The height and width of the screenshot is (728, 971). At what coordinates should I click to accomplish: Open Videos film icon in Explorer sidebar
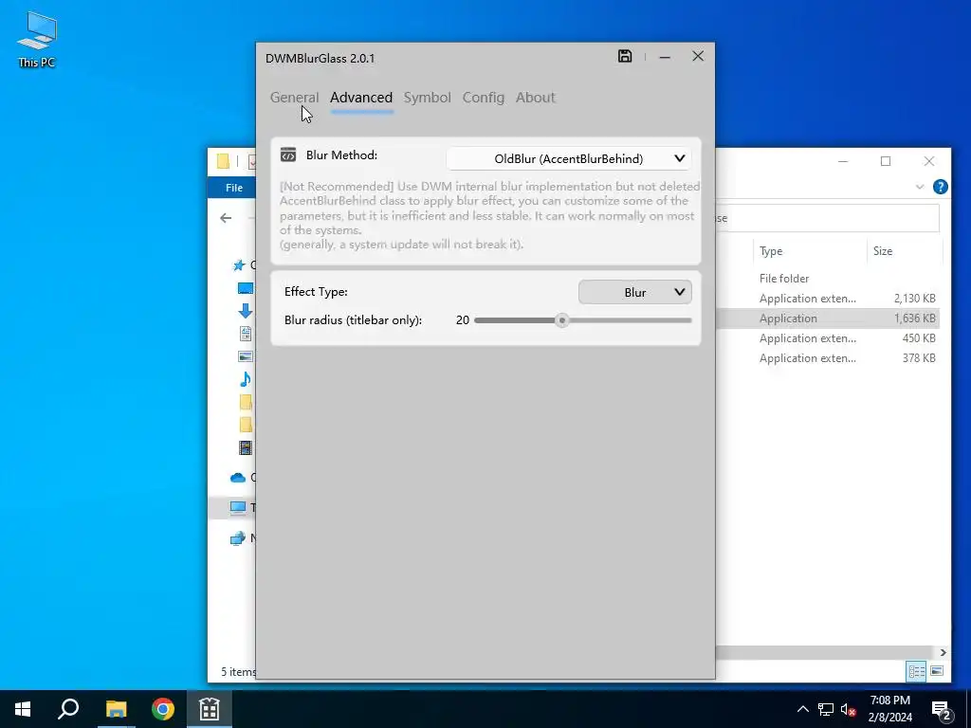246,447
